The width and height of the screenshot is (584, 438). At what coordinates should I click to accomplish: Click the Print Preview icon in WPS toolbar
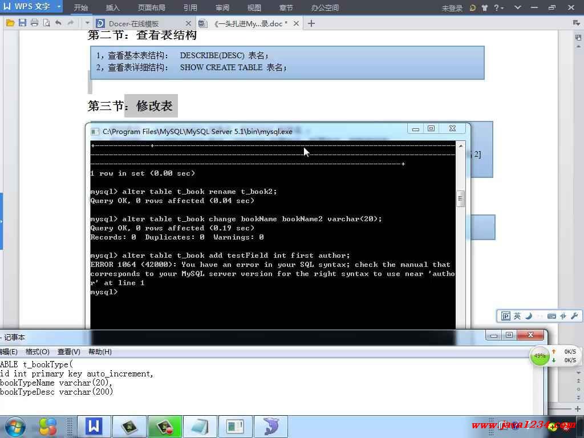[x=47, y=23]
